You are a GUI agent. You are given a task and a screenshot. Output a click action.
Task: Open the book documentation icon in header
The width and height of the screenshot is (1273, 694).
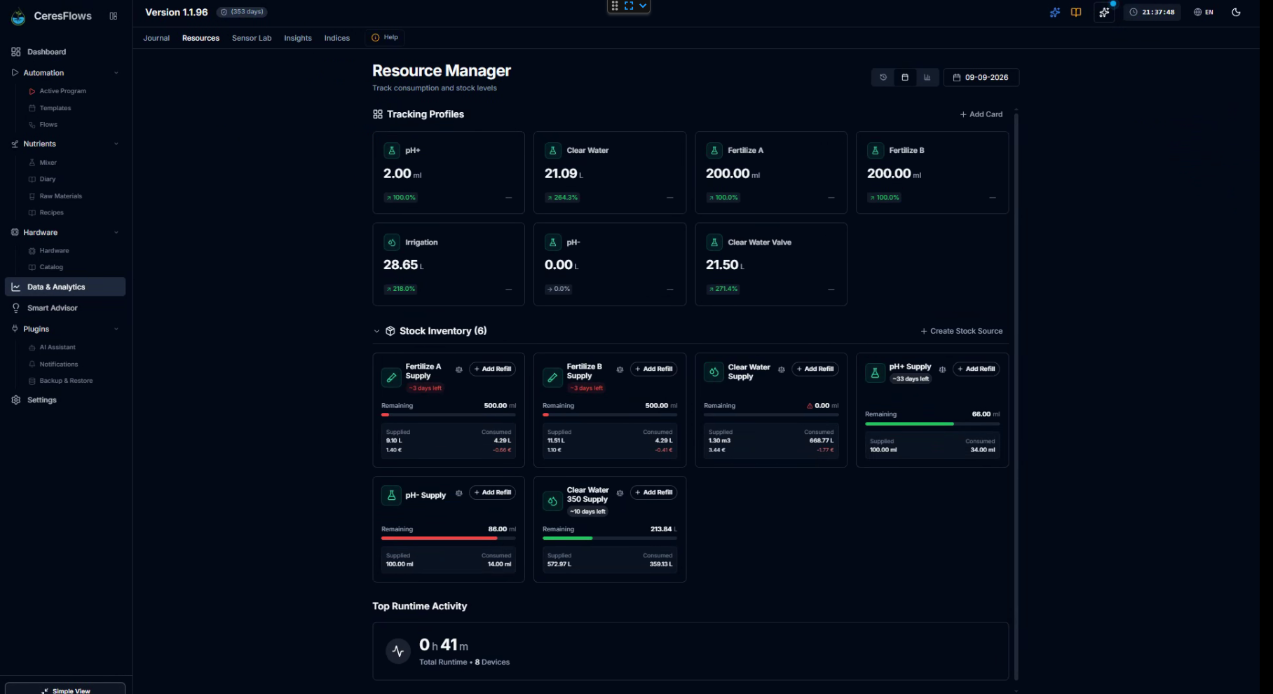[1076, 12]
